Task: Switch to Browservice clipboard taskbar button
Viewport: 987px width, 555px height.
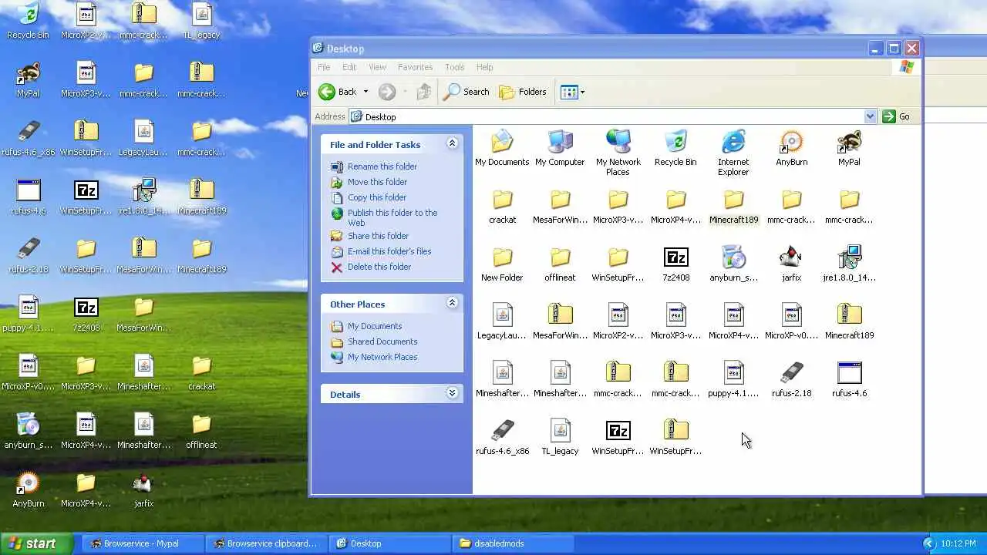Action: click(x=268, y=543)
